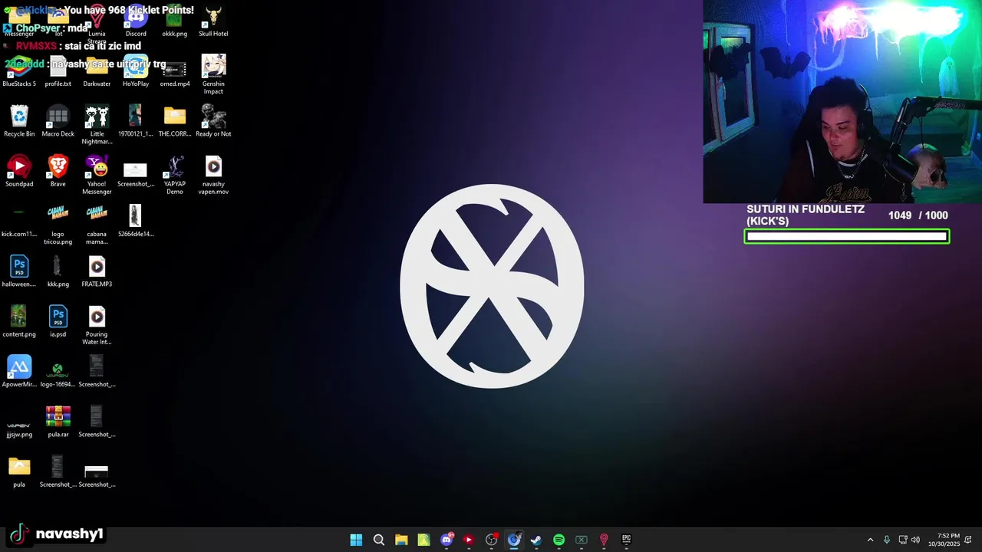Select the FRATE.MP3 audio file
Screen dimensions: 982x552
point(97,271)
